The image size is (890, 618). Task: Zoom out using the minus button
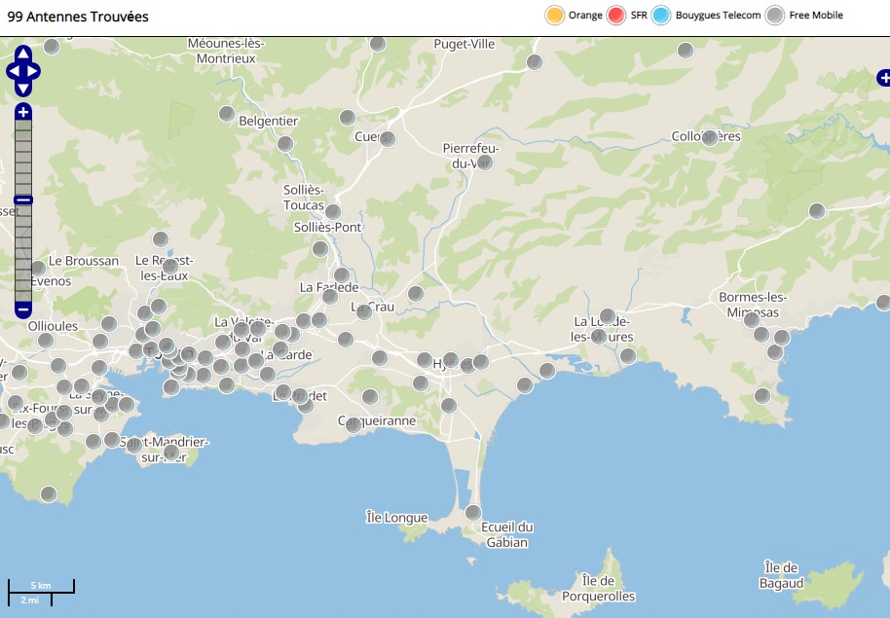pyautogui.click(x=23, y=309)
